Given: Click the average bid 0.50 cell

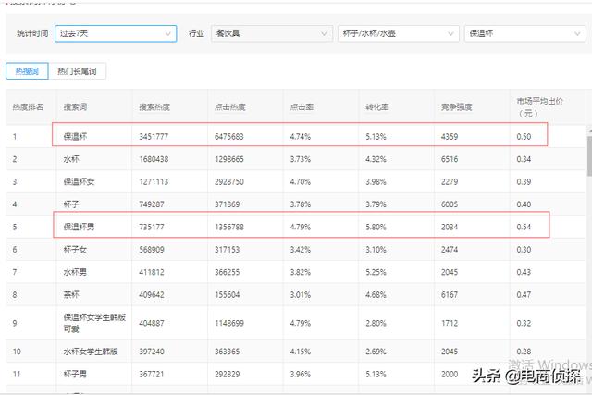Looking at the screenshot, I should coord(524,136).
